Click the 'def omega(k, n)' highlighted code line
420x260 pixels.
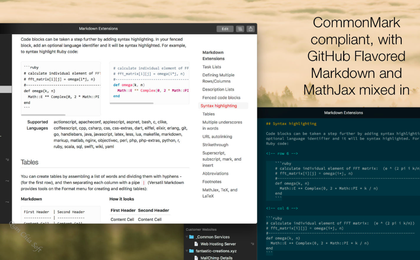pyautogui.click(x=129, y=85)
